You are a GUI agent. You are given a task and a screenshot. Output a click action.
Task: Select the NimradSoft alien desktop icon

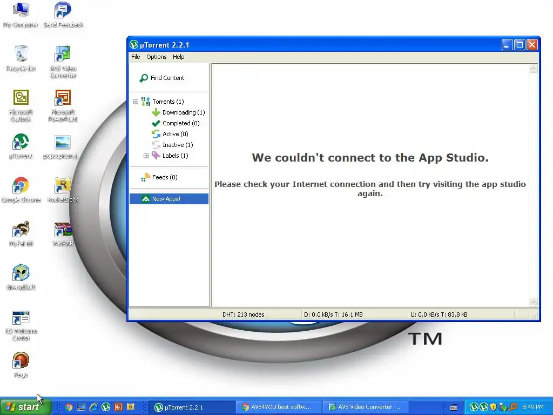pyautogui.click(x=21, y=277)
